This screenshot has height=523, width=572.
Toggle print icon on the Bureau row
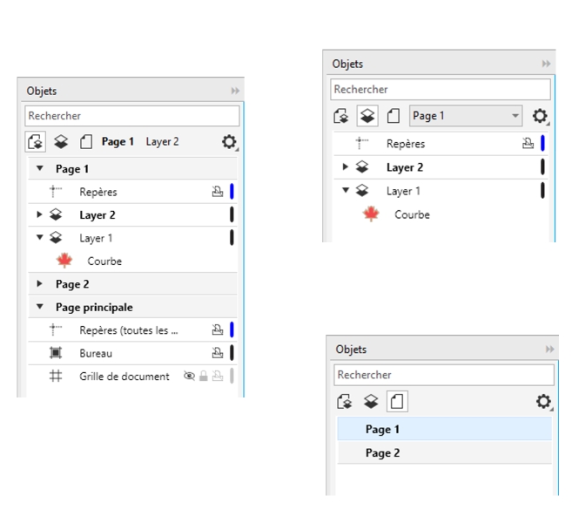(x=217, y=353)
